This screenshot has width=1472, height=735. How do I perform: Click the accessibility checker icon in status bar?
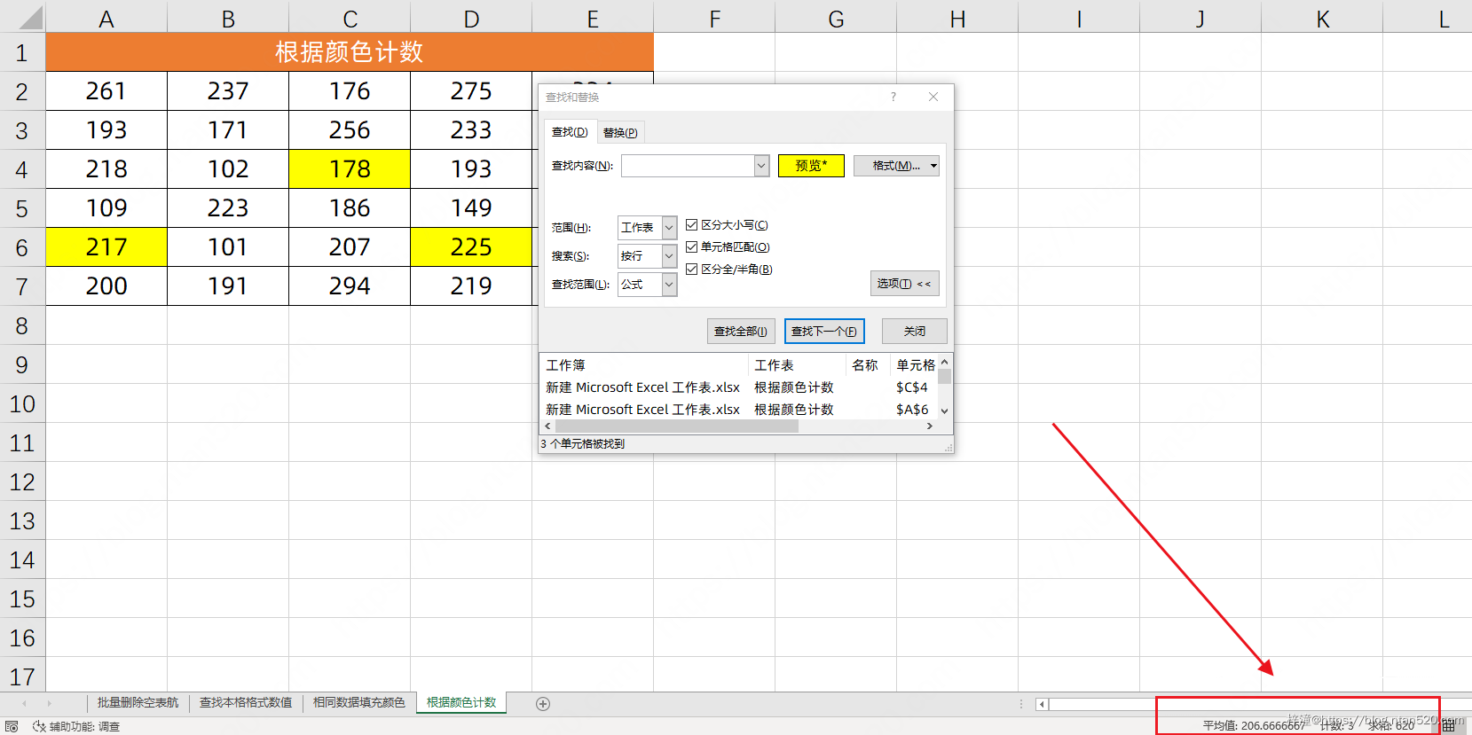39,726
